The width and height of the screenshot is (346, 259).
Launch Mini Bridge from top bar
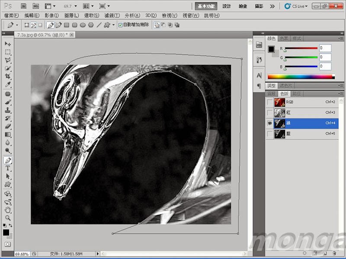36,6
